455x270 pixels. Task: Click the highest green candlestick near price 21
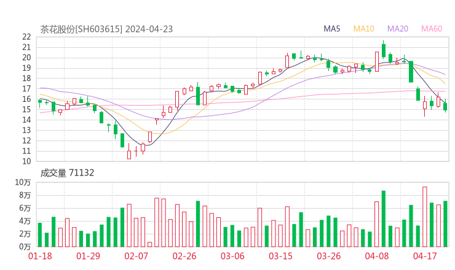click(384, 49)
